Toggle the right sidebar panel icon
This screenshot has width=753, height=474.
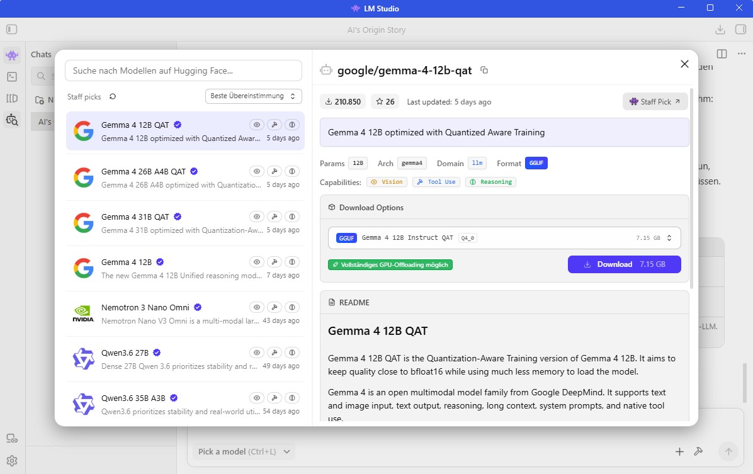pos(740,30)
